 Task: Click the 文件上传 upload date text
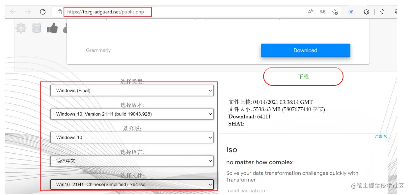270,102
